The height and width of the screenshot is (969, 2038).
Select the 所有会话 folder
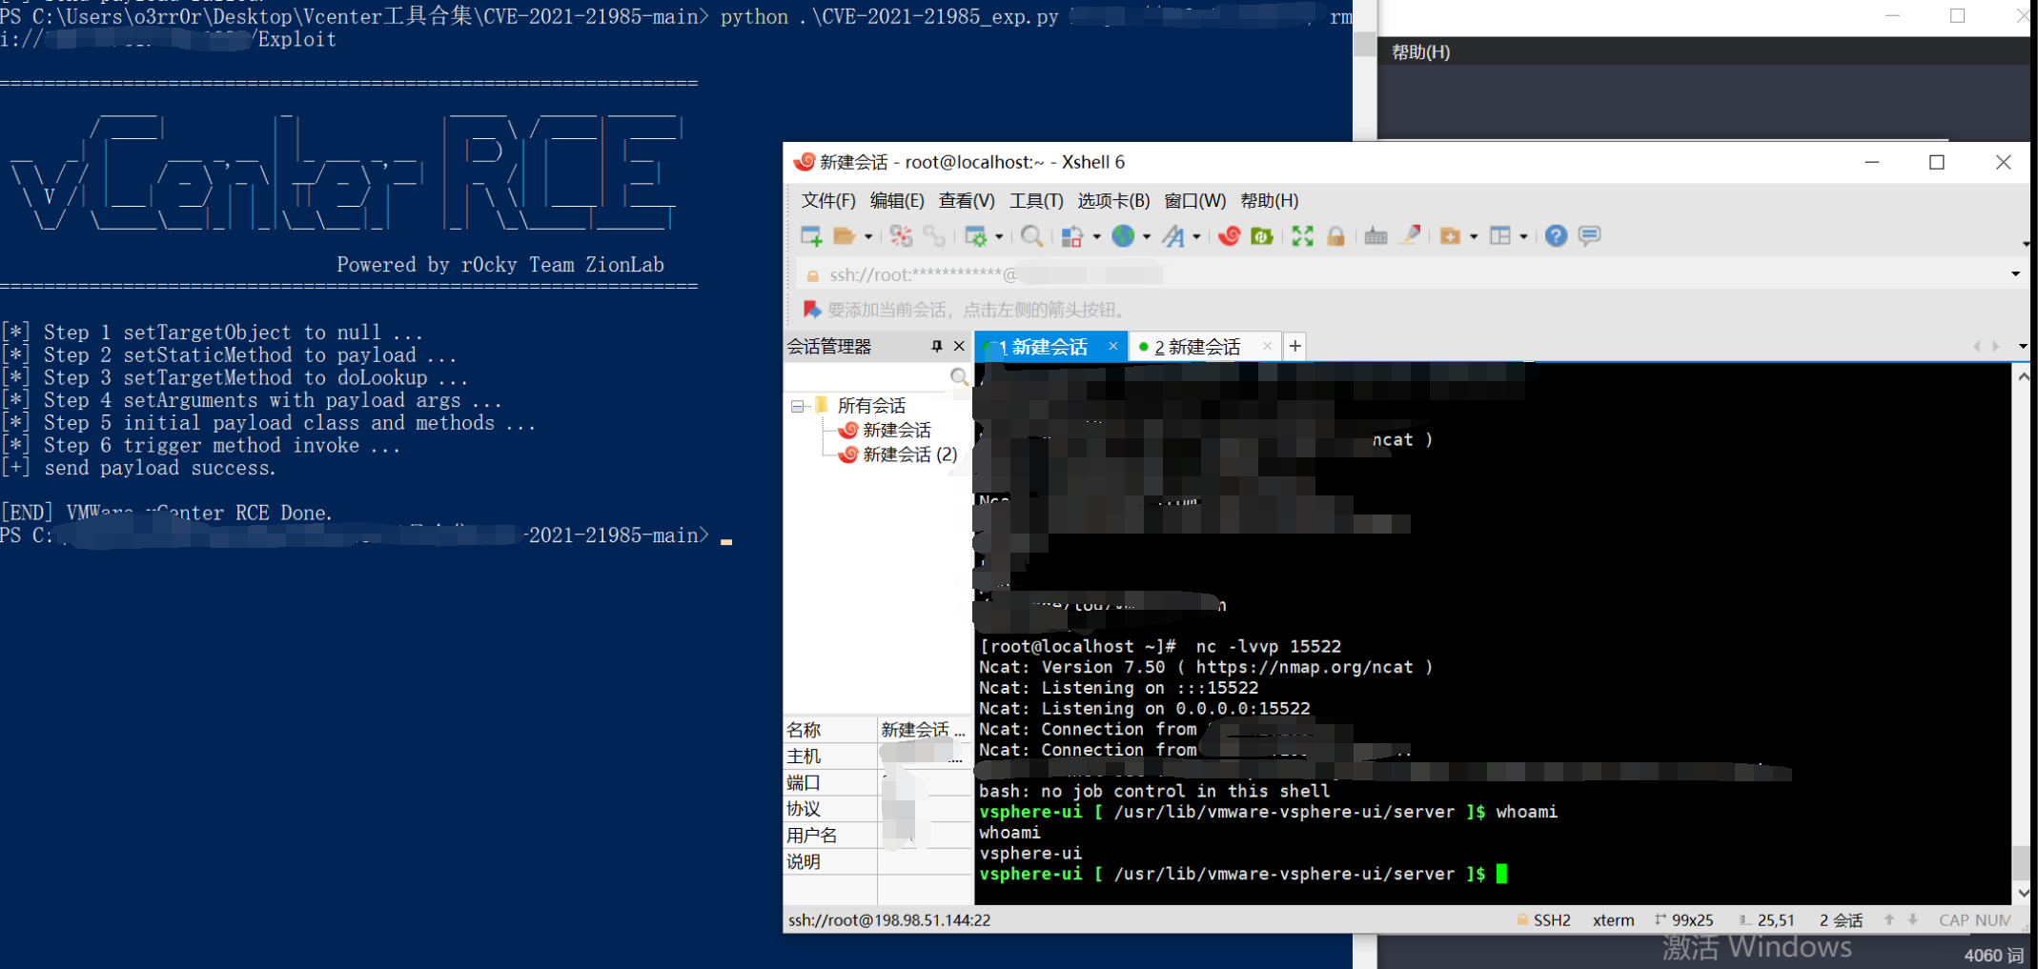870,406
